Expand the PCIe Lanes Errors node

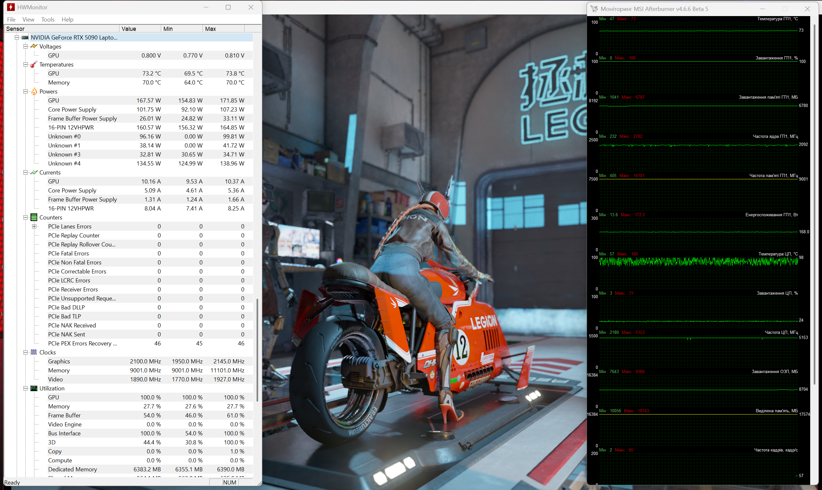click(34, 226)
